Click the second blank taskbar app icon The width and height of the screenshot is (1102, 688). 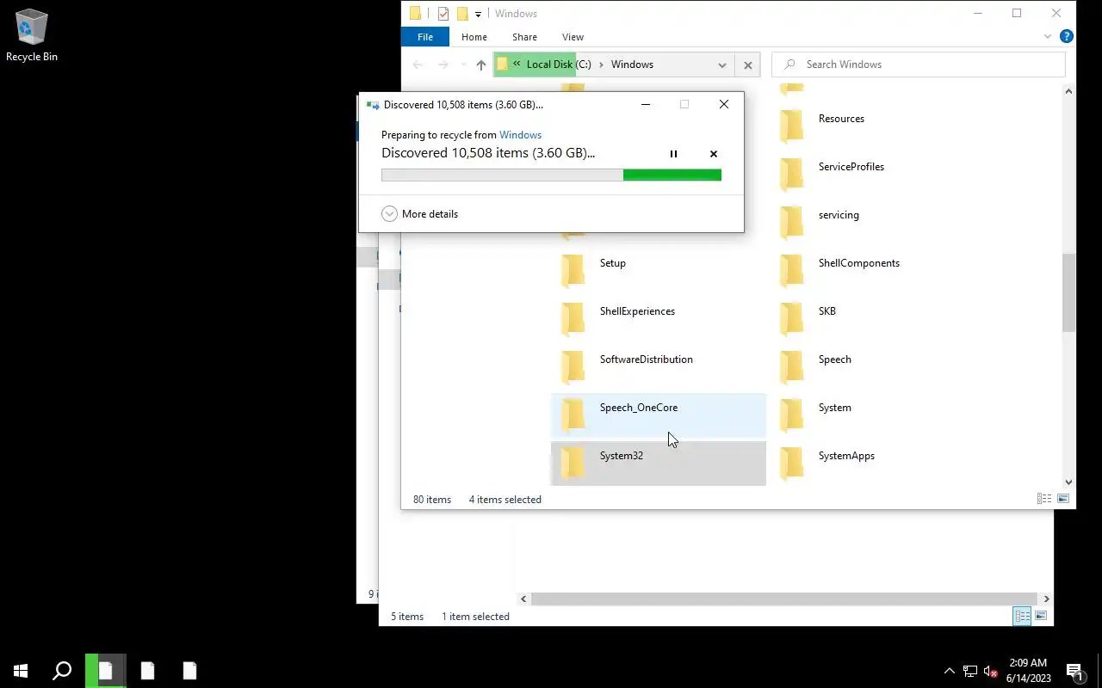pyautogui.click(x=148, y=671)
